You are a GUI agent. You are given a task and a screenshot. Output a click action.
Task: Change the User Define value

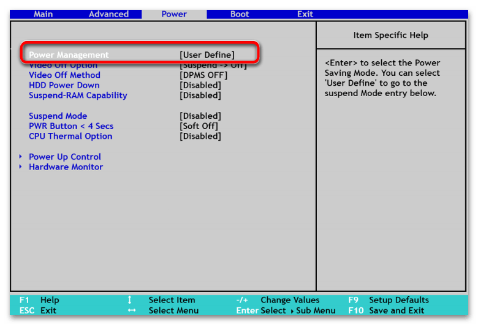[207, 55]
